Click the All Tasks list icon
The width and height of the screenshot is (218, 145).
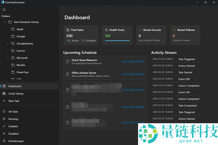pos(4,112)
